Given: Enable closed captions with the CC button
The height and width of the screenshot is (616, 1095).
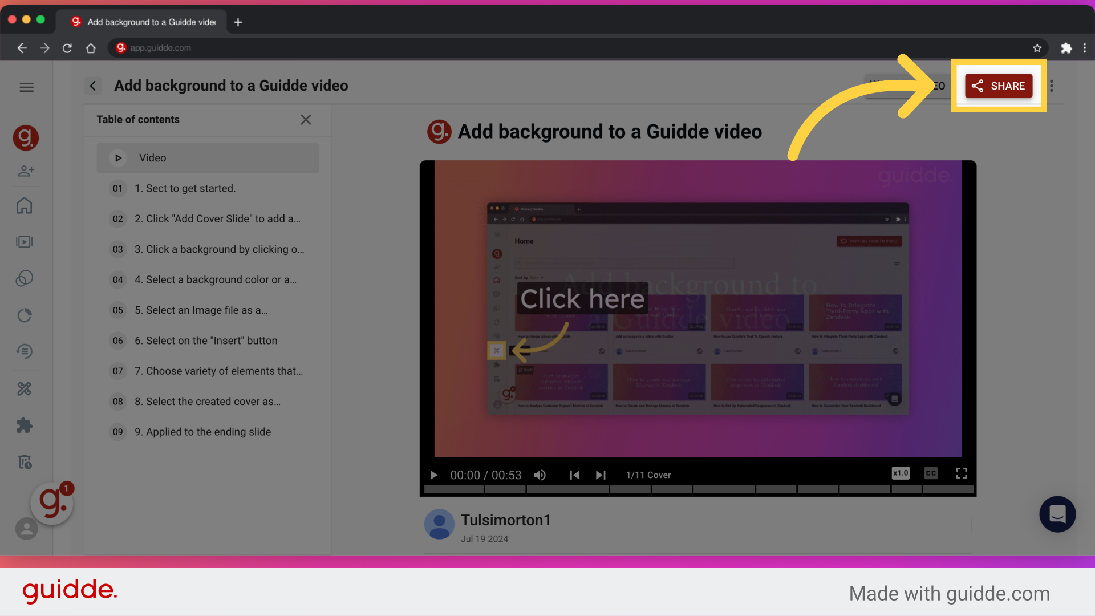Looking at the screenshot, I should point(931,473).
